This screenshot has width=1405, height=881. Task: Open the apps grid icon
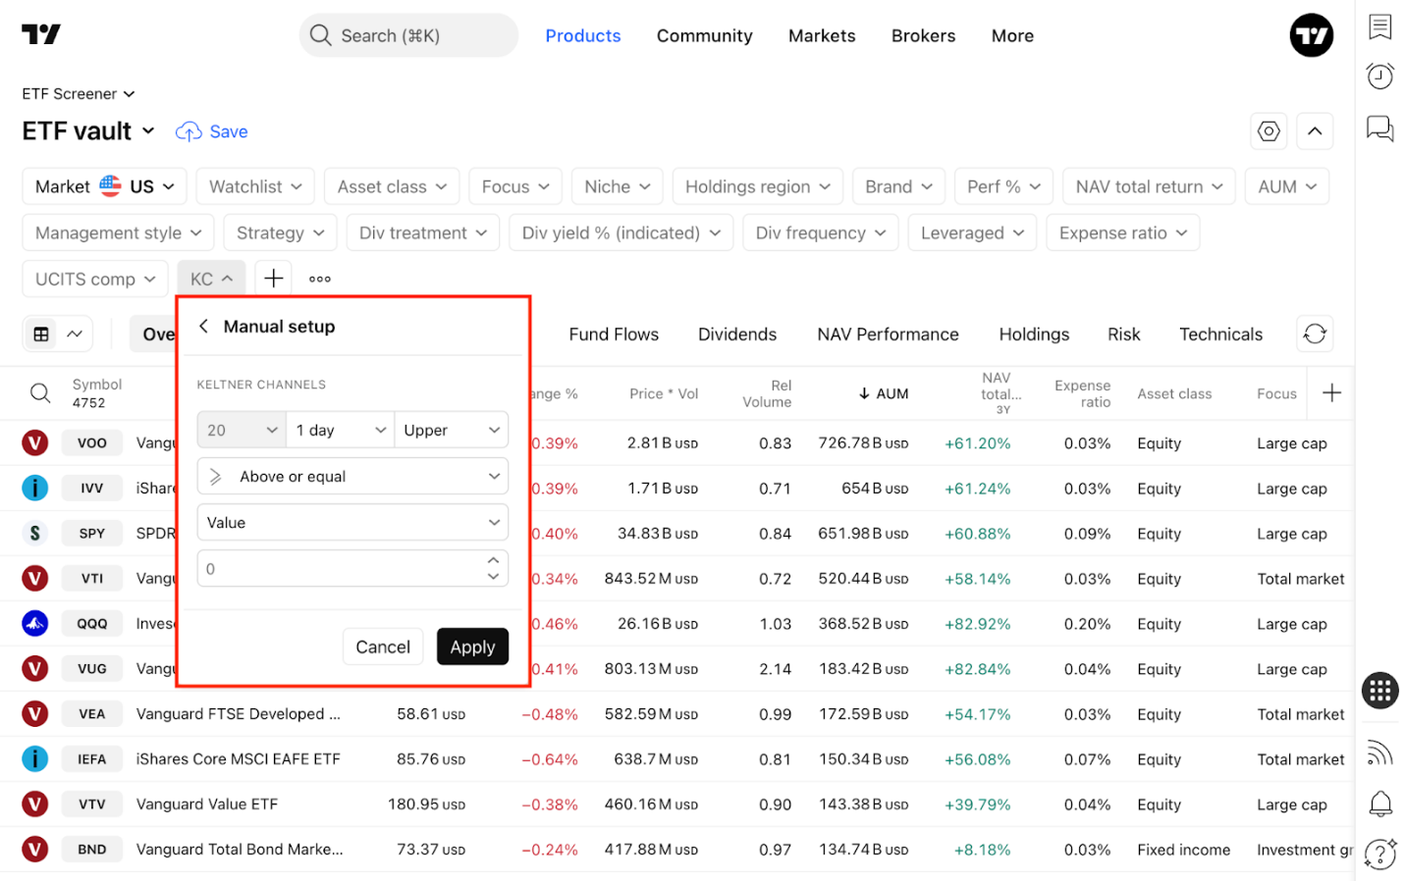pyautogui.click(x=1379, y=691)
